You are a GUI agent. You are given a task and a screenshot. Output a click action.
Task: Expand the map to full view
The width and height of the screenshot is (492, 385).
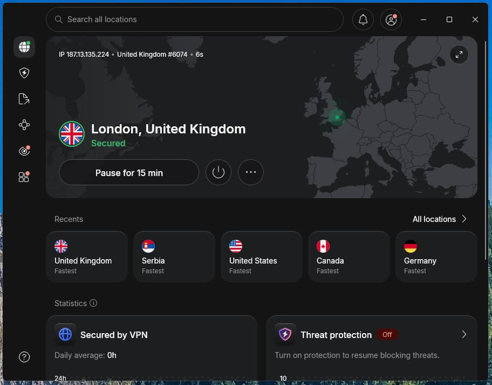coord(459,55)
